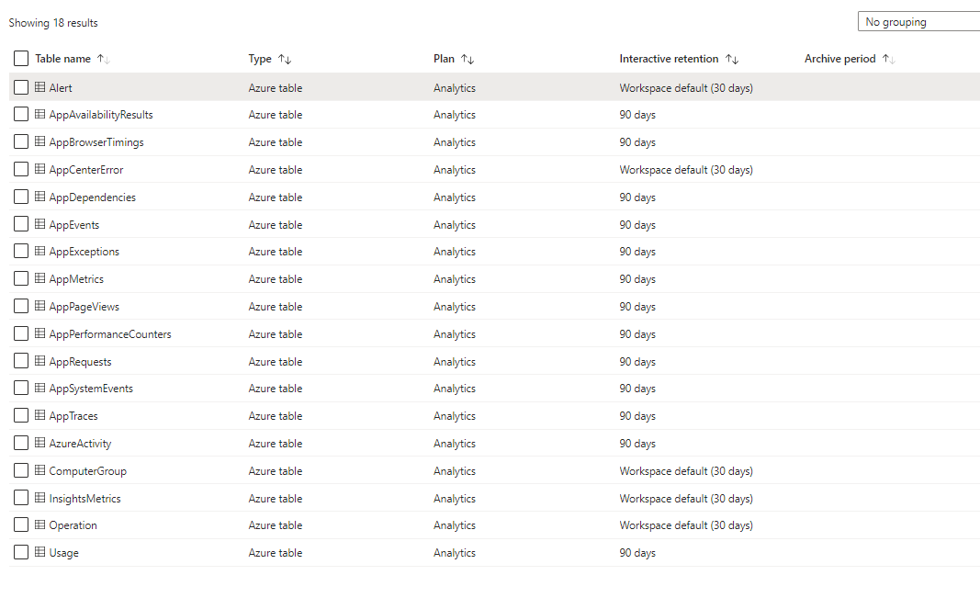This screenshot has height=609, width=980.
Task: Check the select-all checkbox in header
Action: coord(21,59)
